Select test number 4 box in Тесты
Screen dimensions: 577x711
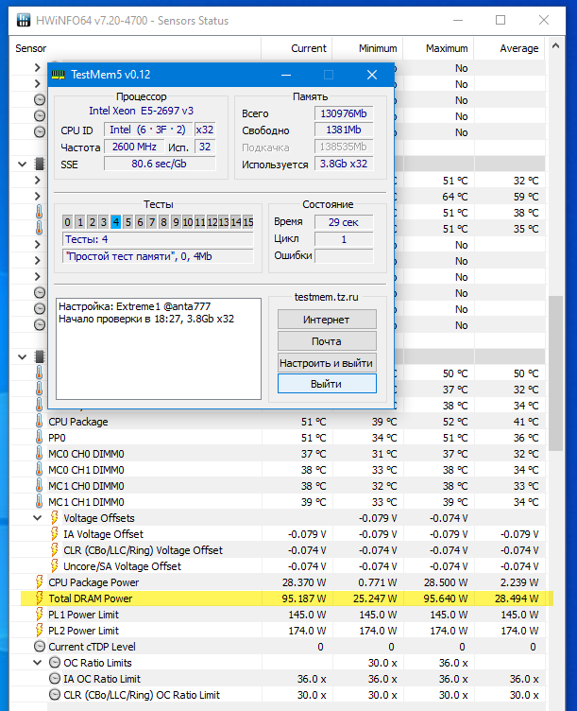point(116,222)
